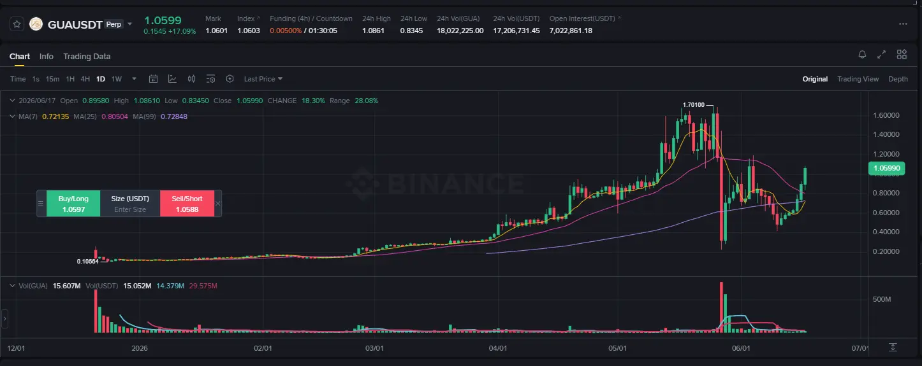This screenshot has height=366, width=922.
Task: Click the MA(99) value 0.72848
Action: pos(174,116)
